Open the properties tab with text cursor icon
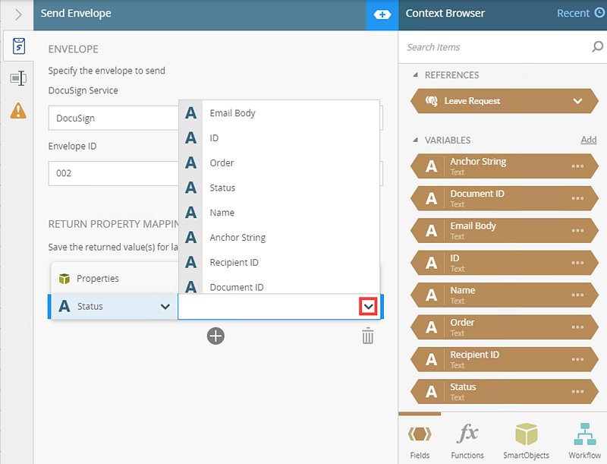 coord(18,78)
